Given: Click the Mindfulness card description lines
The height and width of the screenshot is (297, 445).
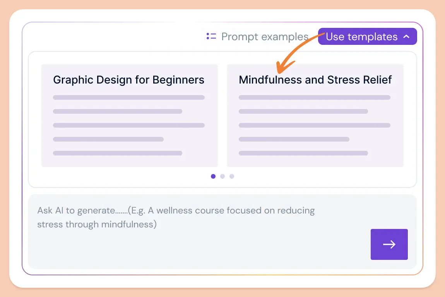Looking at the screenshot, I should tap(315, 125).
